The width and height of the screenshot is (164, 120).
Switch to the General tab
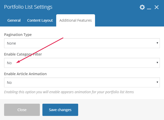[14, 20]
